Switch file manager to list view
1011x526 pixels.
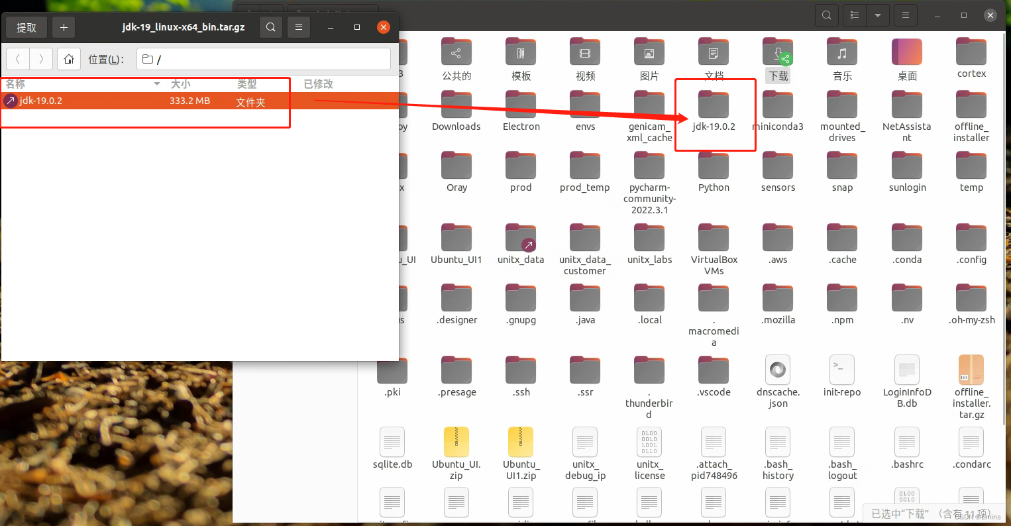point(854,15)
